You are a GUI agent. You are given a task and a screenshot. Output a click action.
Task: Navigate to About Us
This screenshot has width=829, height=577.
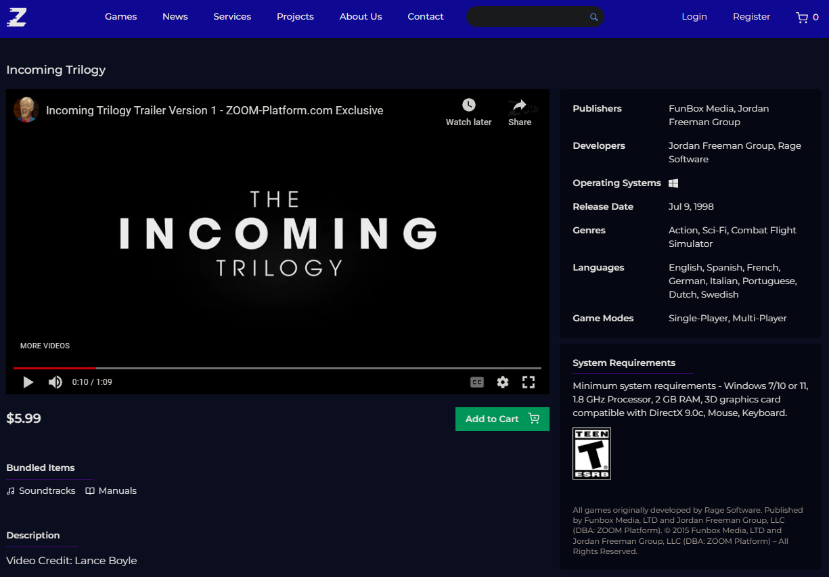[x=361, y=17]
